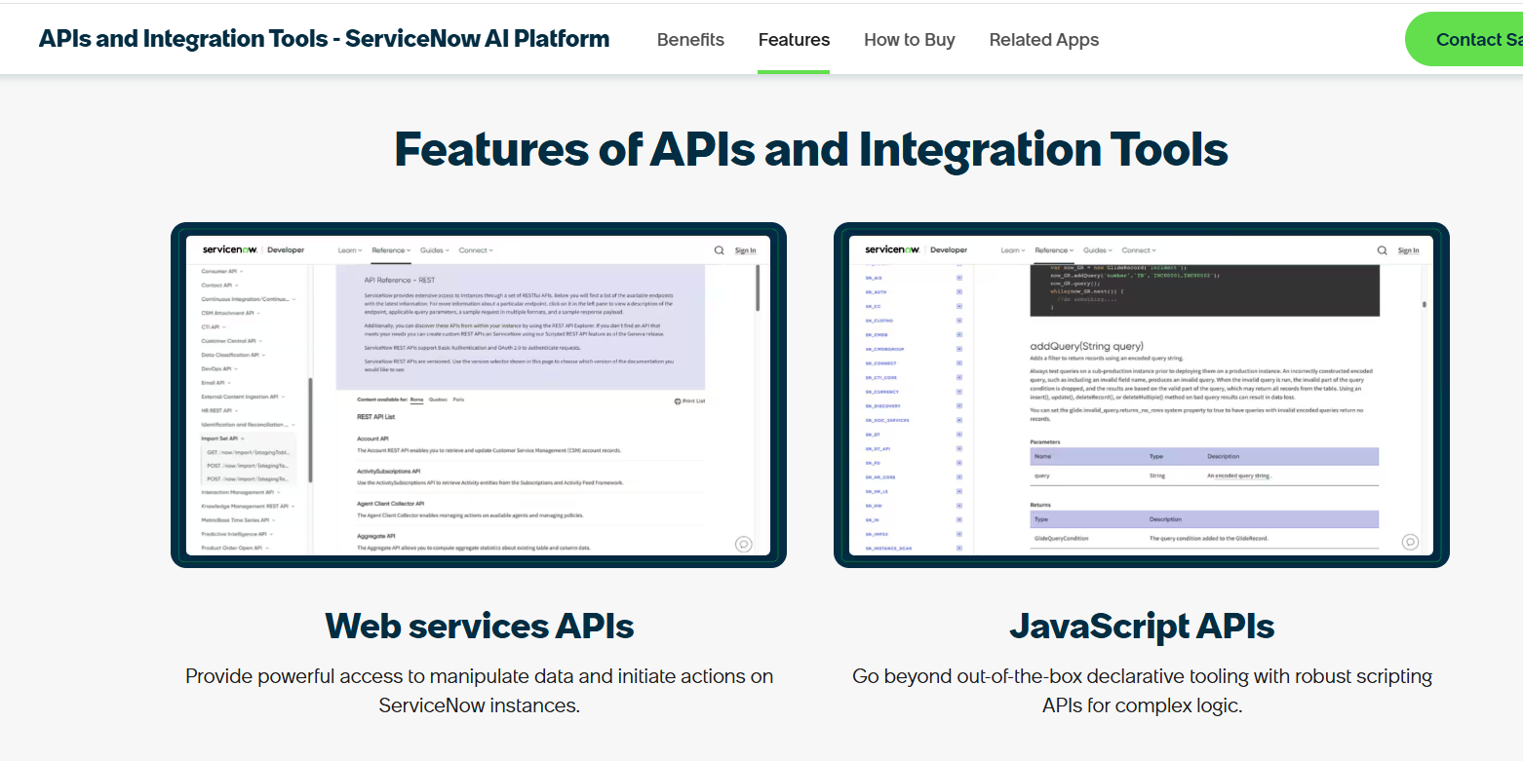Click the 'Features of APIs and Integration Tools' heading
This screenshot has height=761, width=1523.
pyautogui.click(x=810, y=148)
